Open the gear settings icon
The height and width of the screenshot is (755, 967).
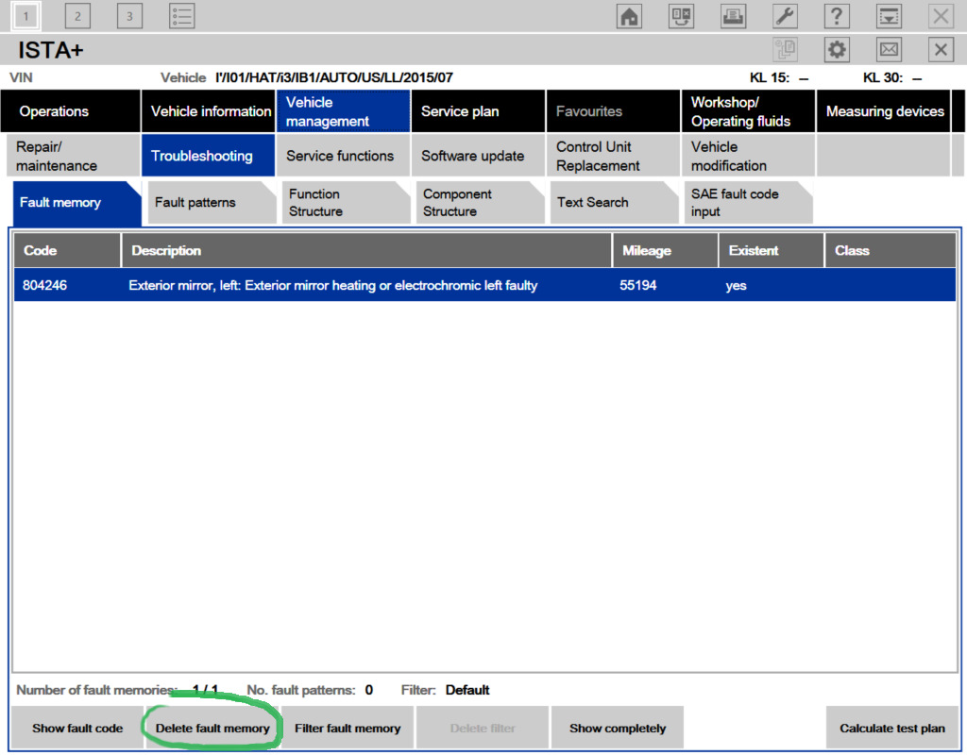837,50
